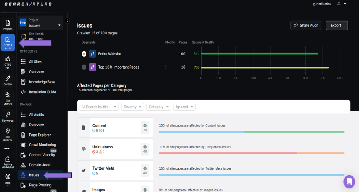Open Knowledge Base menu item
359x192 pixels.
pos(42,82)
